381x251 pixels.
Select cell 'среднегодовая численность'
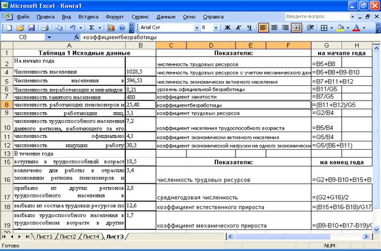(x=233, y=193)
